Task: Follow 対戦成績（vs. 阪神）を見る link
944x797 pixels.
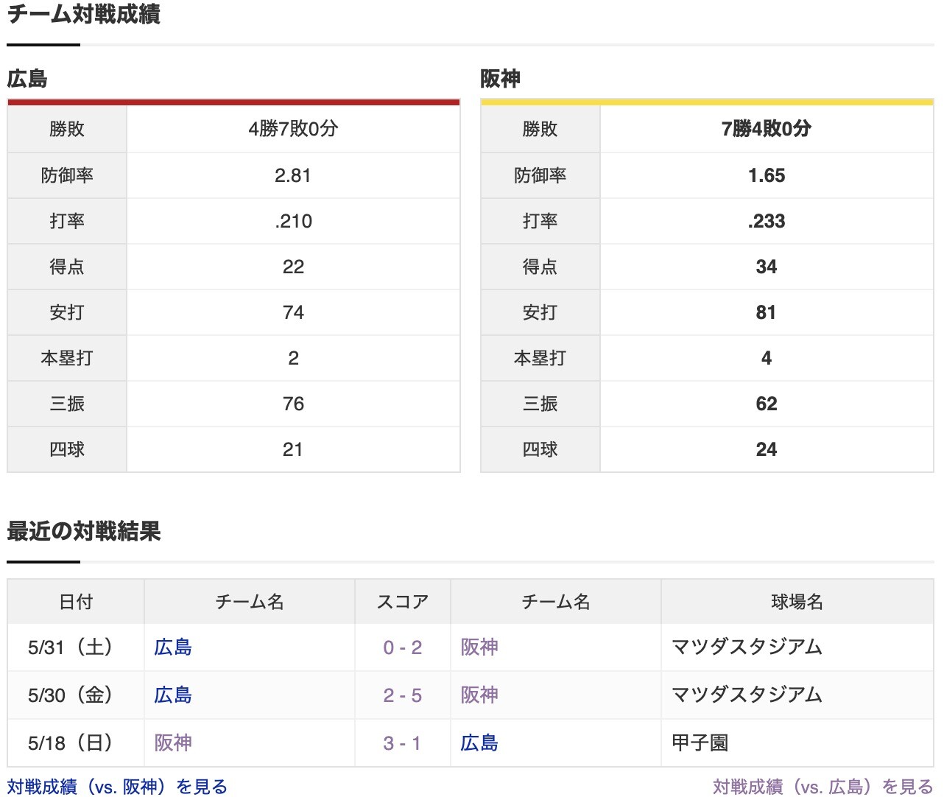Action: pyautogui.click(x=117, y=787)
